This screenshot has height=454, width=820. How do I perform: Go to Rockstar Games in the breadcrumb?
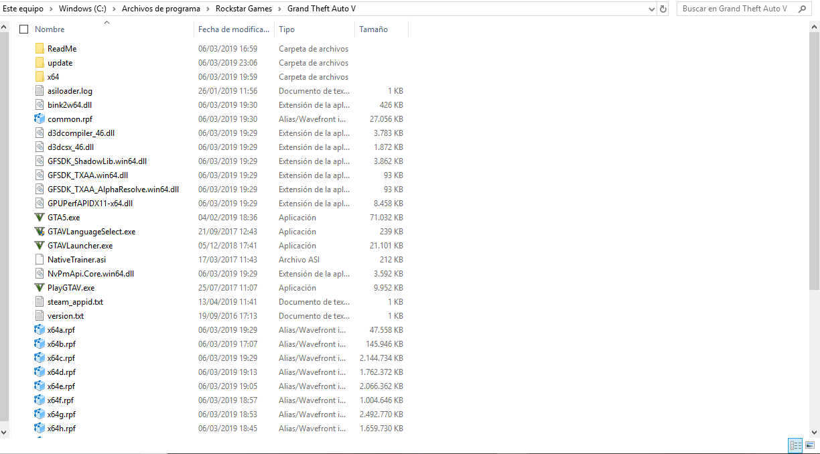[x=245, y=9]
